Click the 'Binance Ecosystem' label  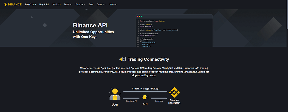[x=174, y=102]
